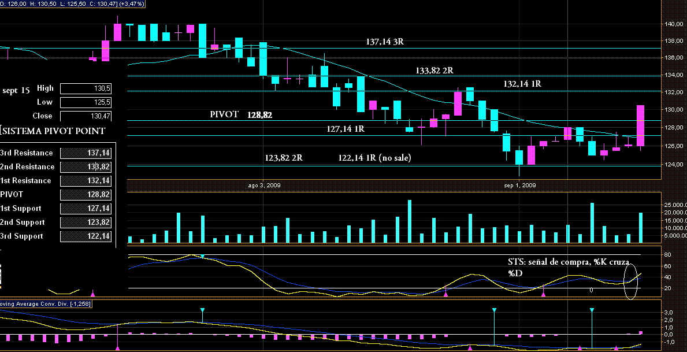Click the 'ago 3, 2009' date axis label
This screenshot has height=352, width=687.
click(x=264, y=186)
